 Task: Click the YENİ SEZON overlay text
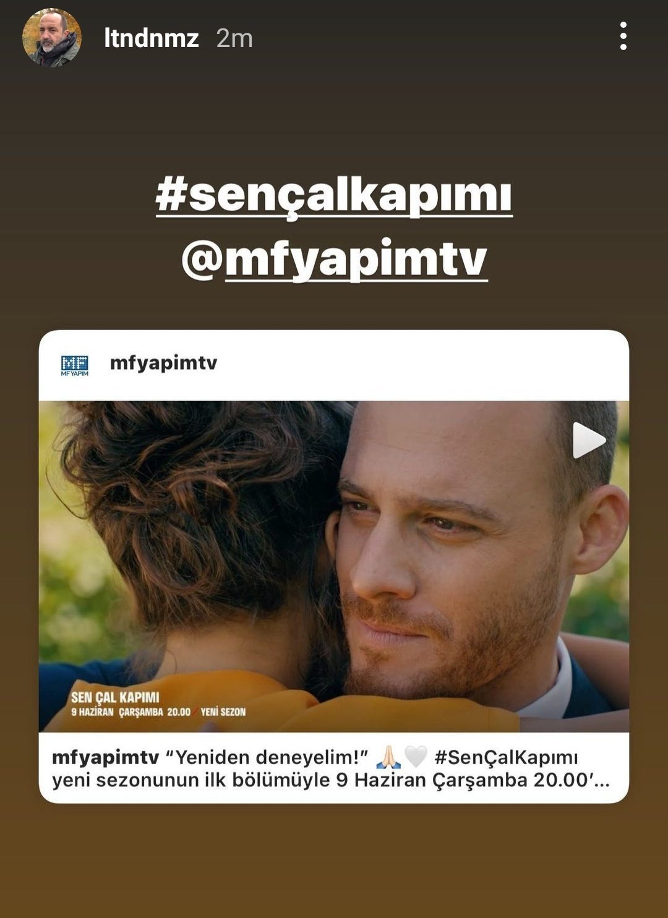pyautogui.click(x=223, y=712)
